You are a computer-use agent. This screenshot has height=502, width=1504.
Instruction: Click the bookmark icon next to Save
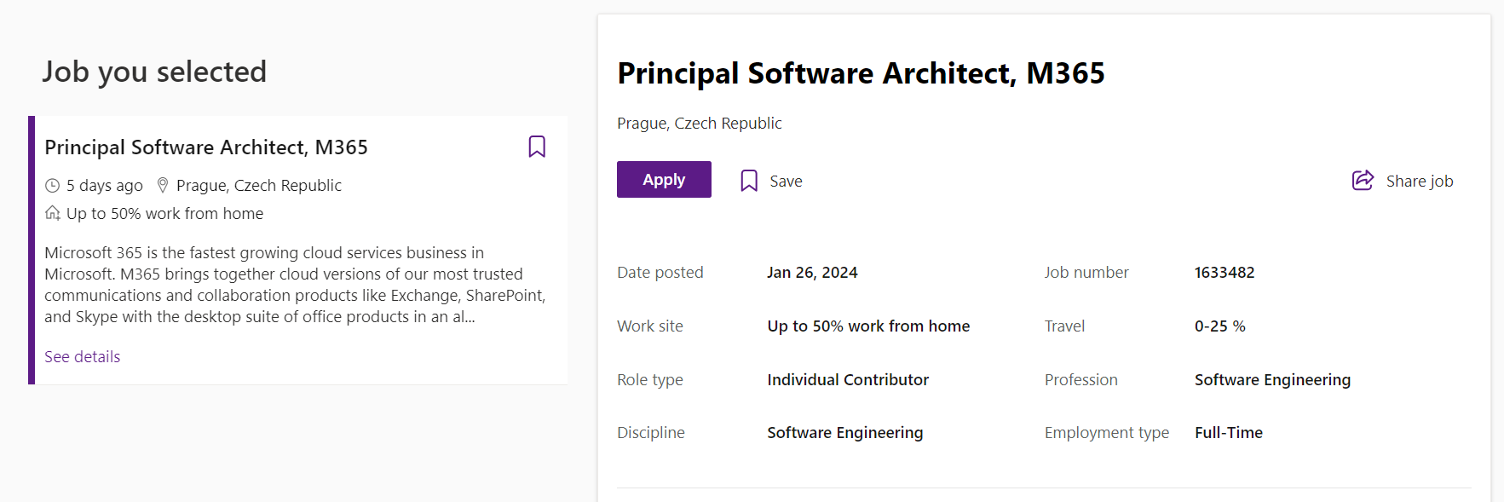point(749,181)
